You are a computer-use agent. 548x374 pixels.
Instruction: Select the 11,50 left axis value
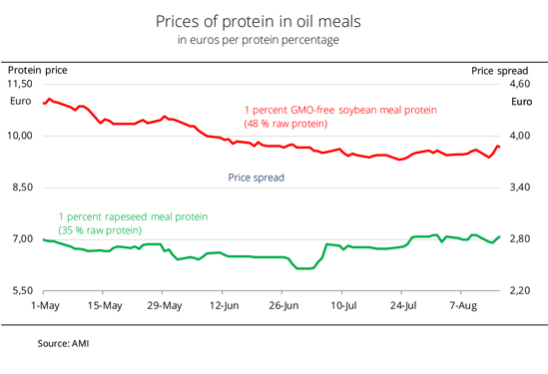(20, 84)
